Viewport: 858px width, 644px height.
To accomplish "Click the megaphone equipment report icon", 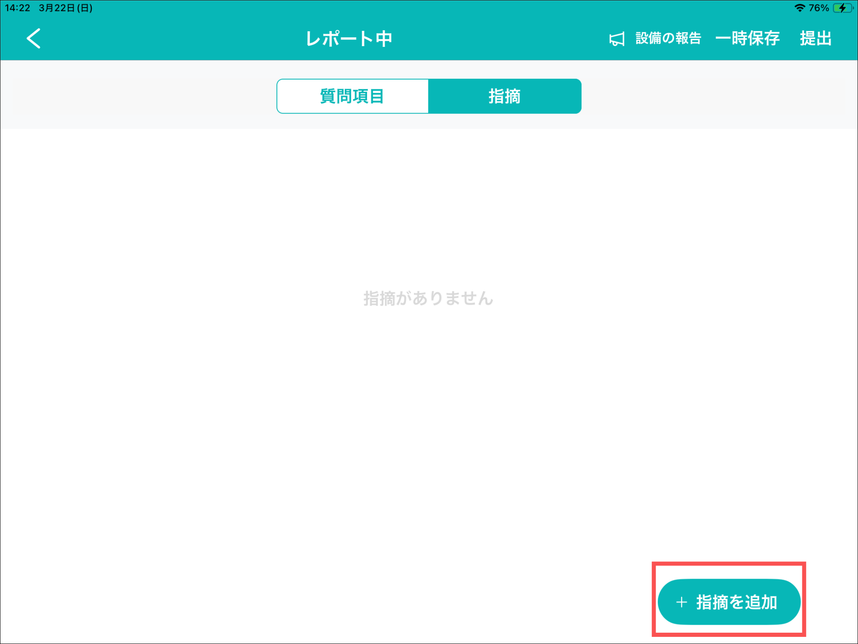I will (x=617, y=39).
